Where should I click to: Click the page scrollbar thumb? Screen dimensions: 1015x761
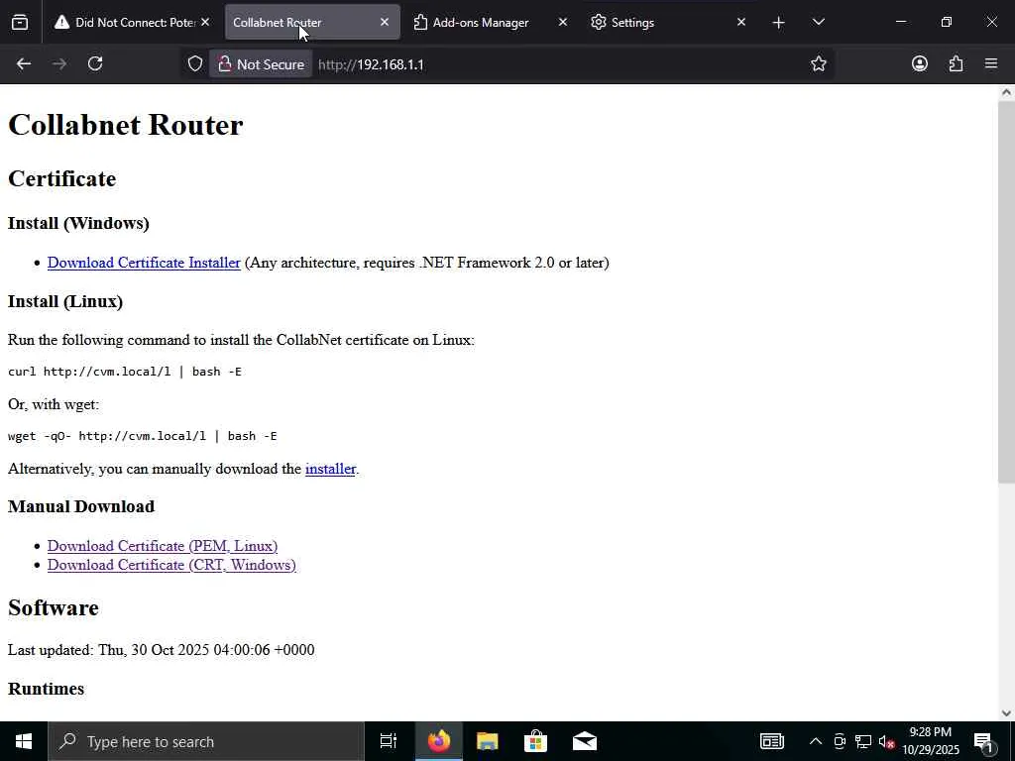pos(1006,291)
